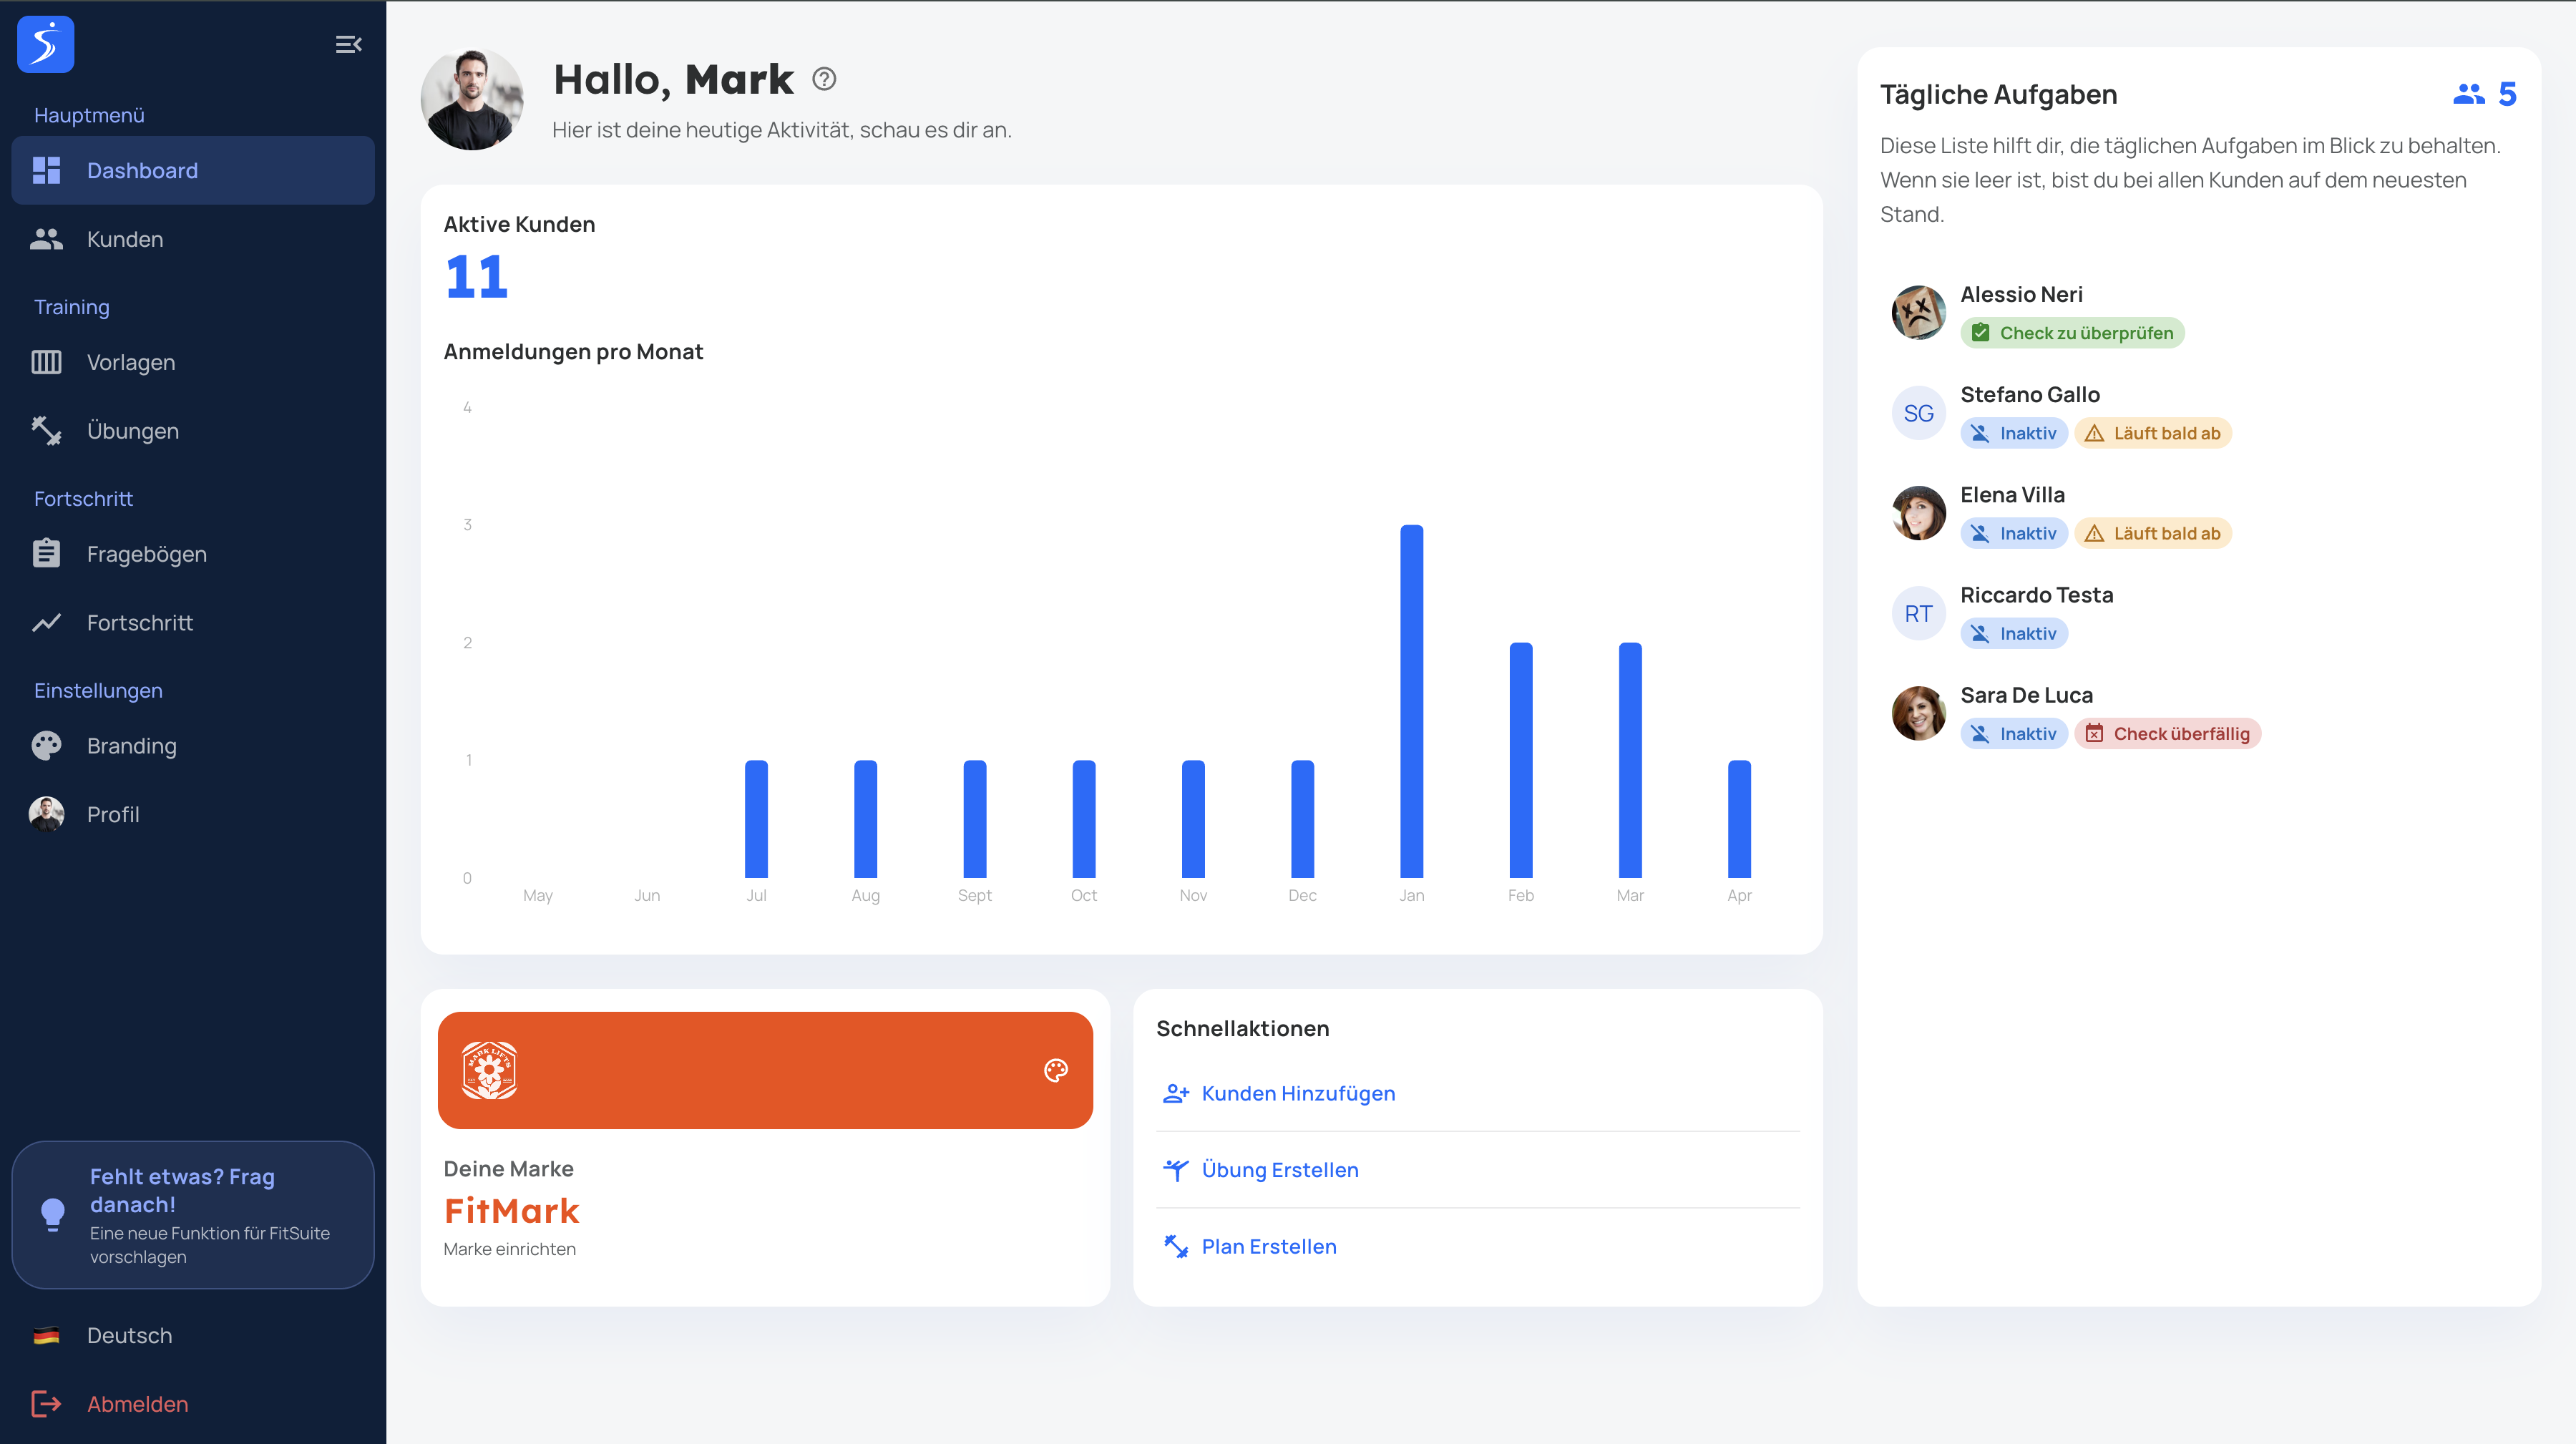Screen dimensions: 2576x1444
Task: Click the Fragebögen clipboard icon
Action: 46,553
